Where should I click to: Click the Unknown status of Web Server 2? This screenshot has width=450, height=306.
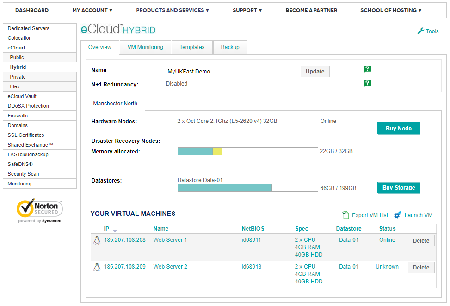pyautogui.click(x=387, y=267)
